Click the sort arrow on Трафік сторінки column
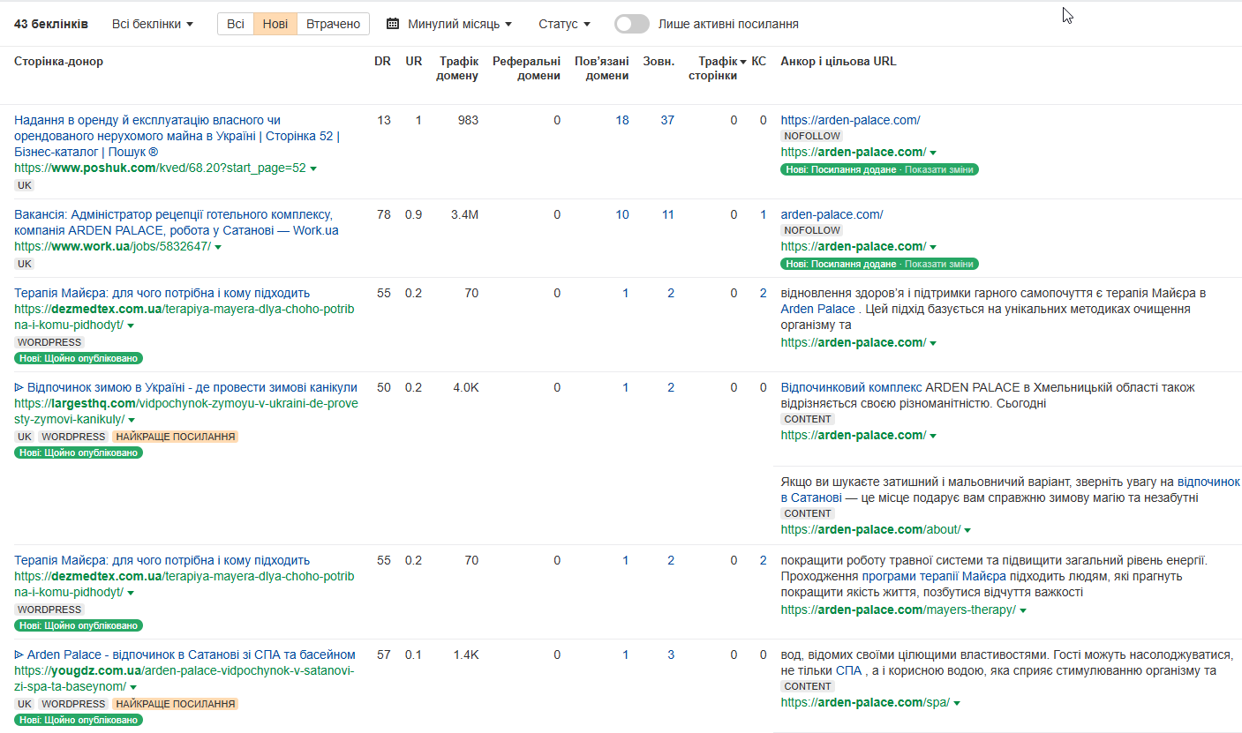 pyautogui.click(x=743, y=62)
